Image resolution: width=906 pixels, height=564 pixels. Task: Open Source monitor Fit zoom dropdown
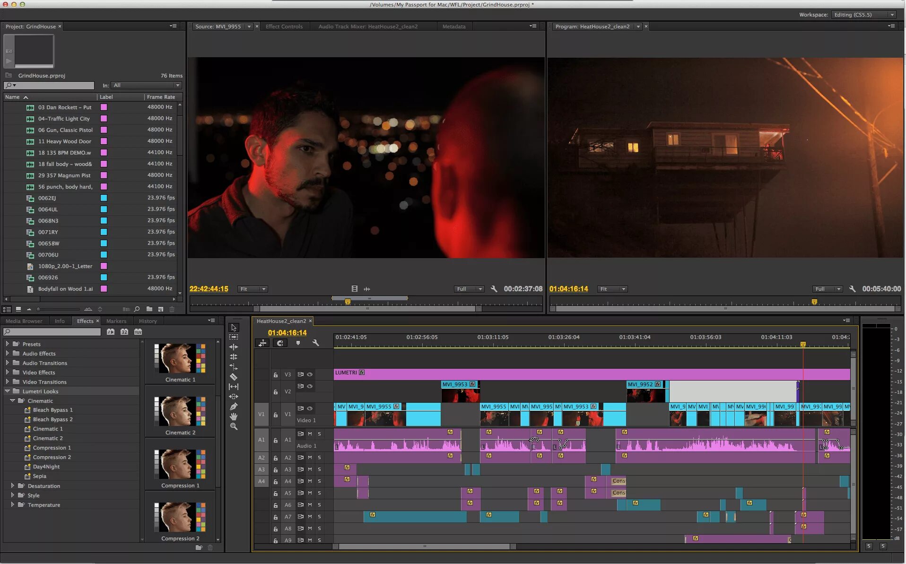(x=253, y=289)
